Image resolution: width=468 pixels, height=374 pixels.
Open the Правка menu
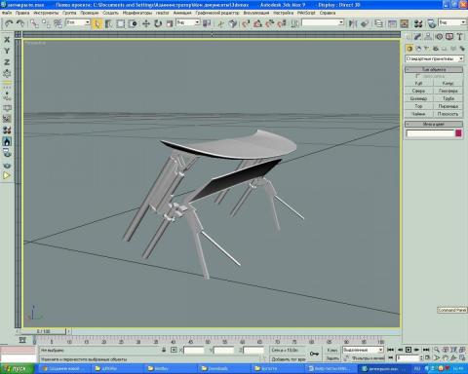pyautogui.click(x=22, y=13)
